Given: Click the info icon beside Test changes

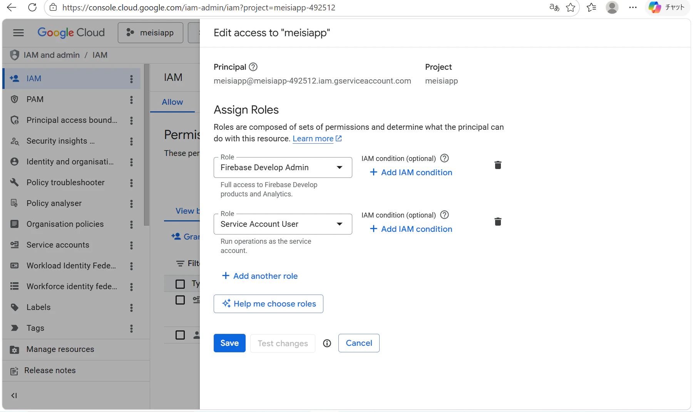Looking at the screenshot, I should pyautogui.click(x=327, y=343).
